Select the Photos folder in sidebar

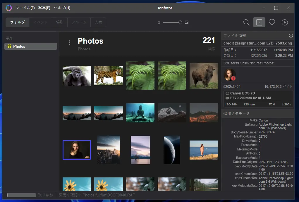[x=19, y=46]
